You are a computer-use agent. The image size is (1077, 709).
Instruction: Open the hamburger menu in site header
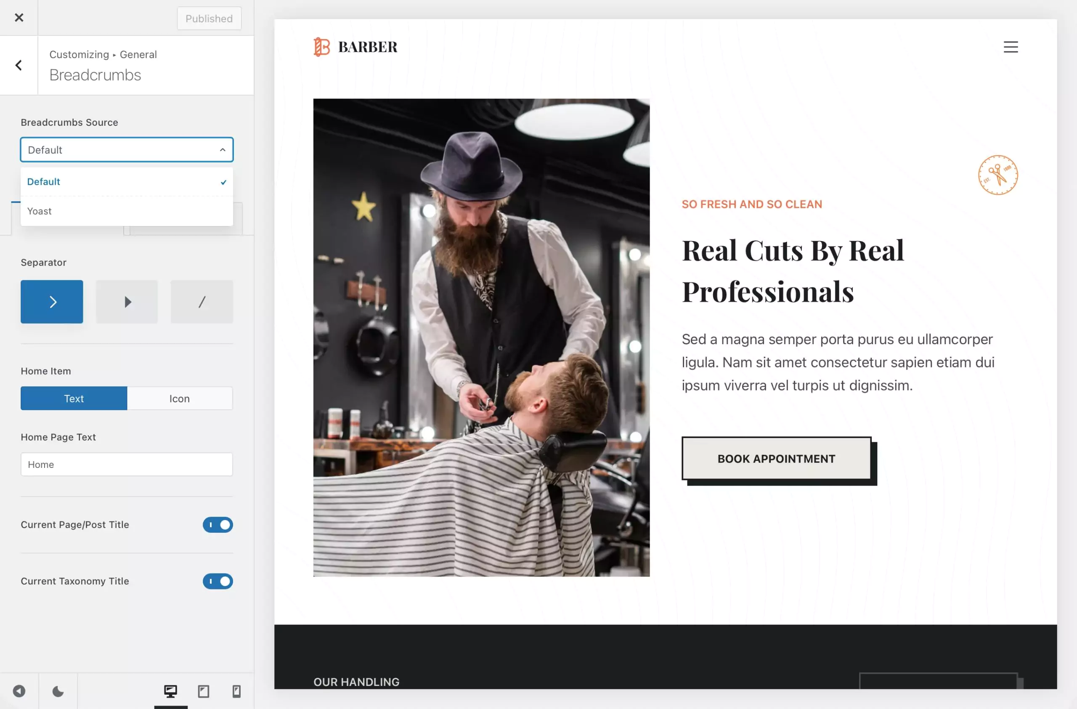pos(1011,47)
